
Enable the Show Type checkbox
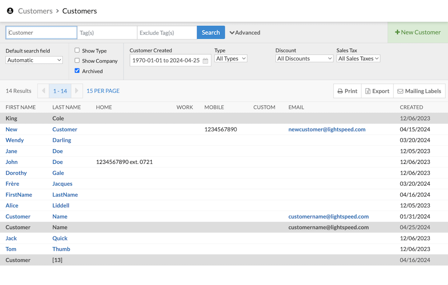pyautogui.click(x=77, y=50)
